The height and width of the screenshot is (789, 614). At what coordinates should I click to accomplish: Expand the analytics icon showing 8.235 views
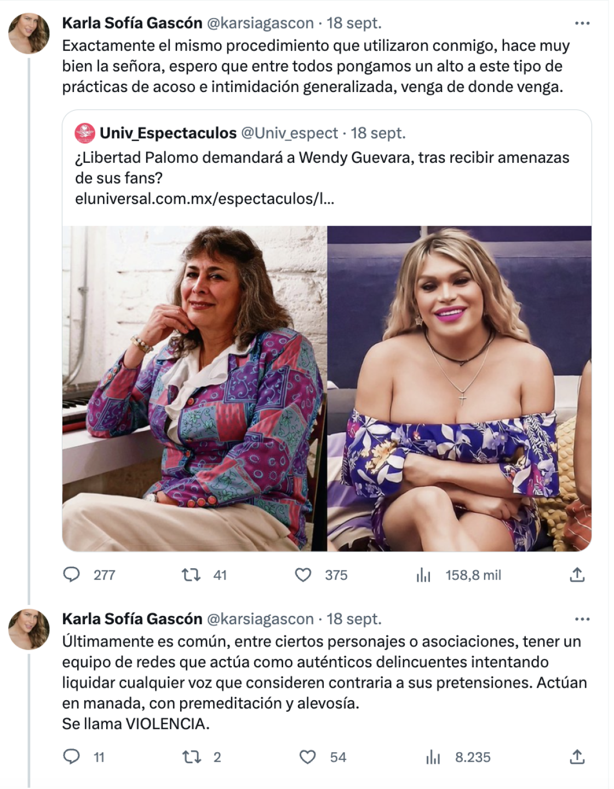click(433, 756)
